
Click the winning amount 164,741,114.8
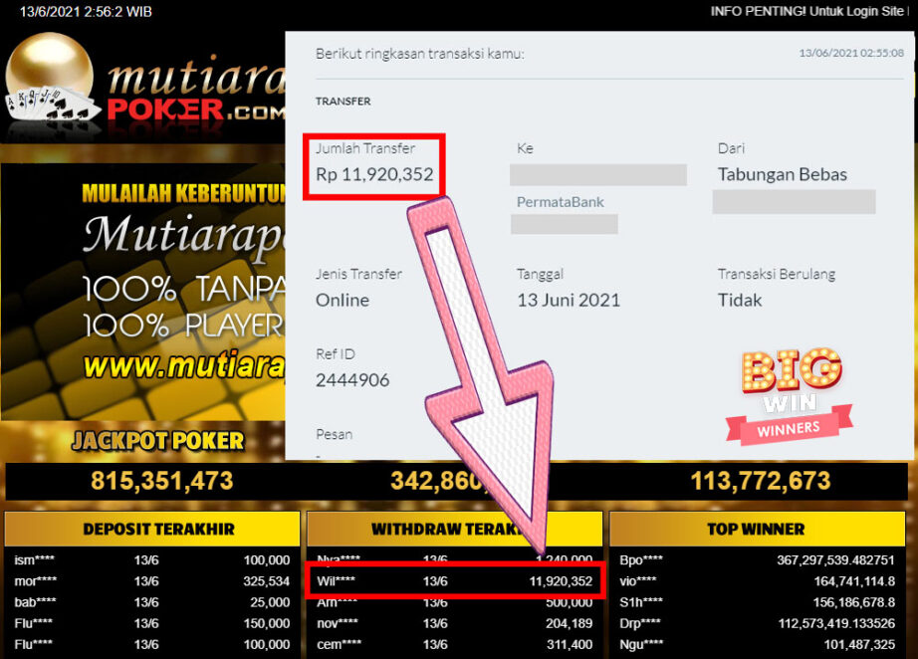(x=854, y=581)
